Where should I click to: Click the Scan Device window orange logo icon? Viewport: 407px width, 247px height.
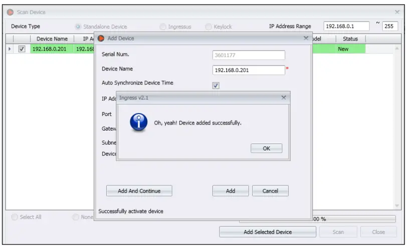coord(10,12)
